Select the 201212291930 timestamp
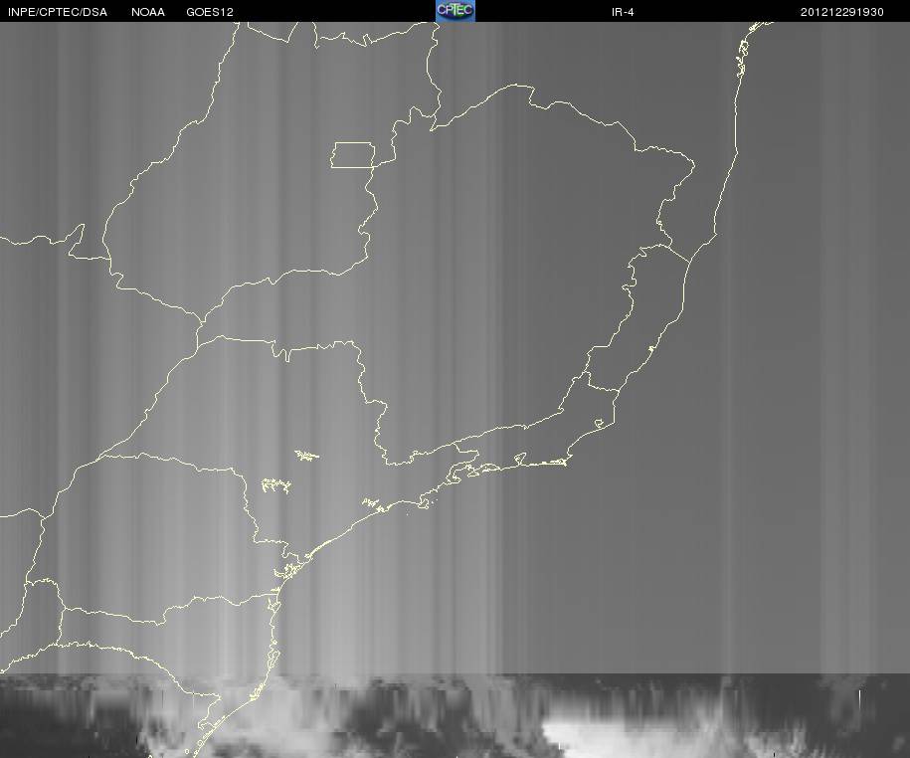This screenshot has height=758, width=910. (842, 12)
